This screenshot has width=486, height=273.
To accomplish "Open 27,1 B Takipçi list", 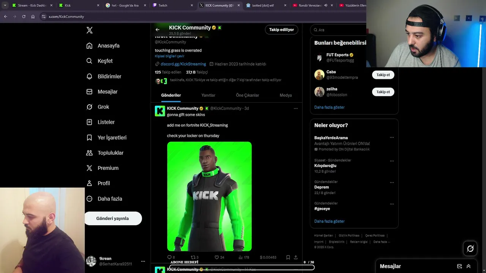I will click(x=197, y=72).
